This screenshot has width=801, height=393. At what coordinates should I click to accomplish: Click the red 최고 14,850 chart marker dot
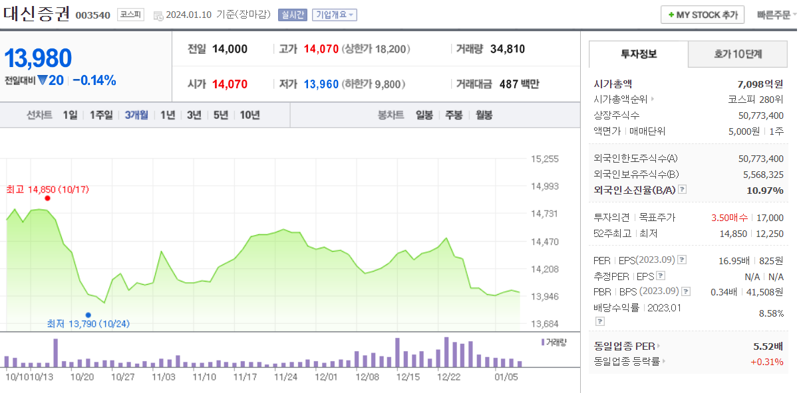pyautogui.click(x=47, y=198)
